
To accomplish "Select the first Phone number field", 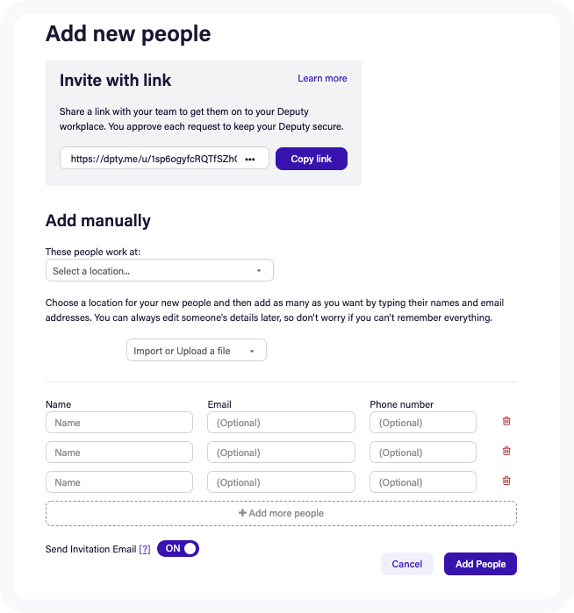I will pyautogui.click(x=423, y=423).
